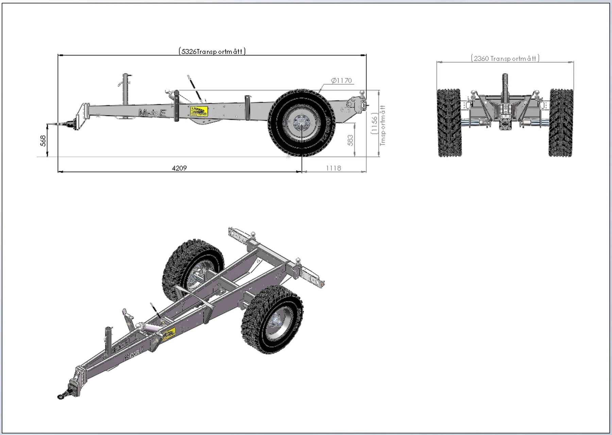Select the 2360 Transportmått width dimension
612x435 pixels.
tap(505, 58)
